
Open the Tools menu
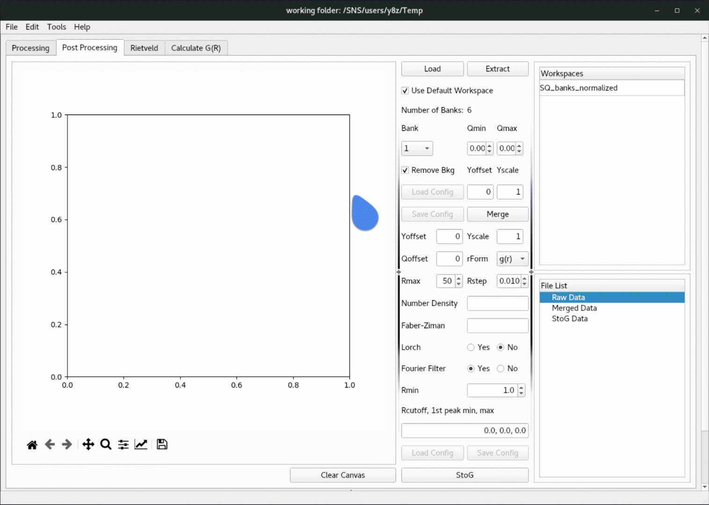pos(56,27)
